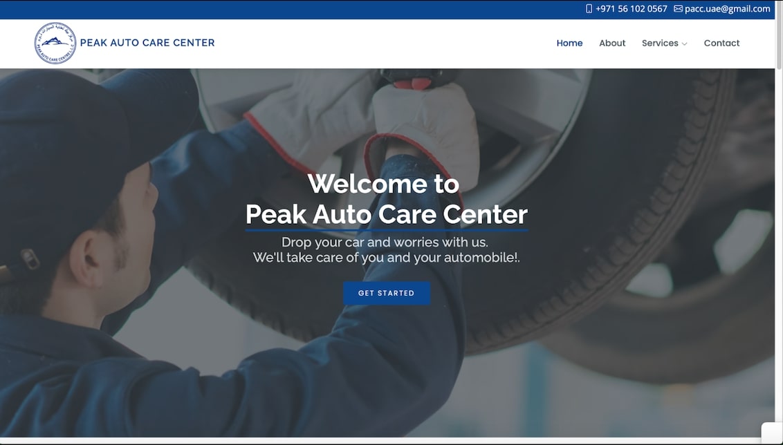The image size is (783, 445).
Task: Click the 'Welcome to' heading text
Action: coord(383,184)
